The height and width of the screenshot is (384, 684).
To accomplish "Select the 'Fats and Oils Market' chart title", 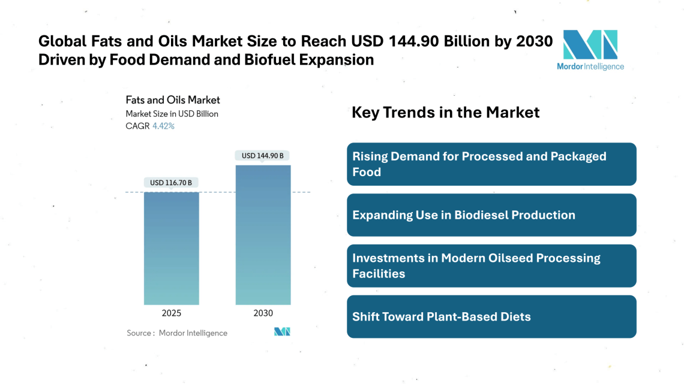I will tap(173, 100).
